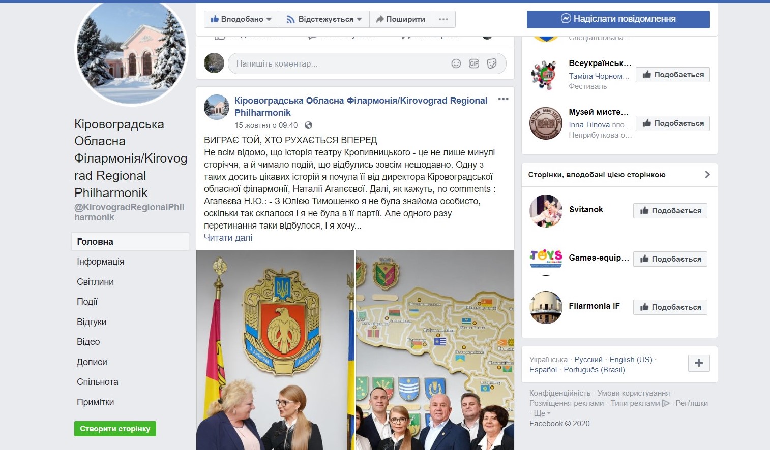Add another language with plus button
The height and width of the screenshot is (450, 770).
699,363
